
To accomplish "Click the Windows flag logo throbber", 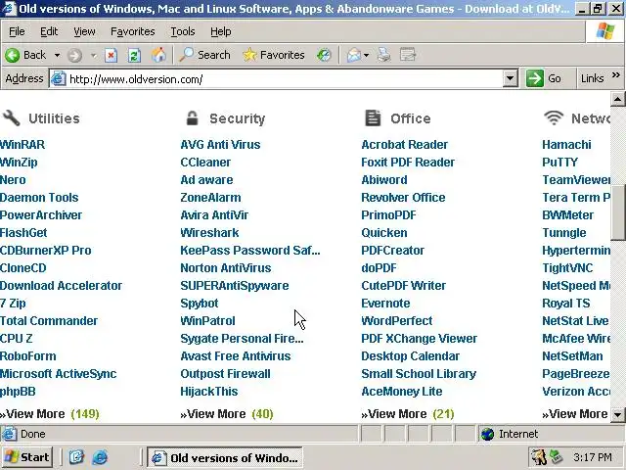I will (605, 31).
